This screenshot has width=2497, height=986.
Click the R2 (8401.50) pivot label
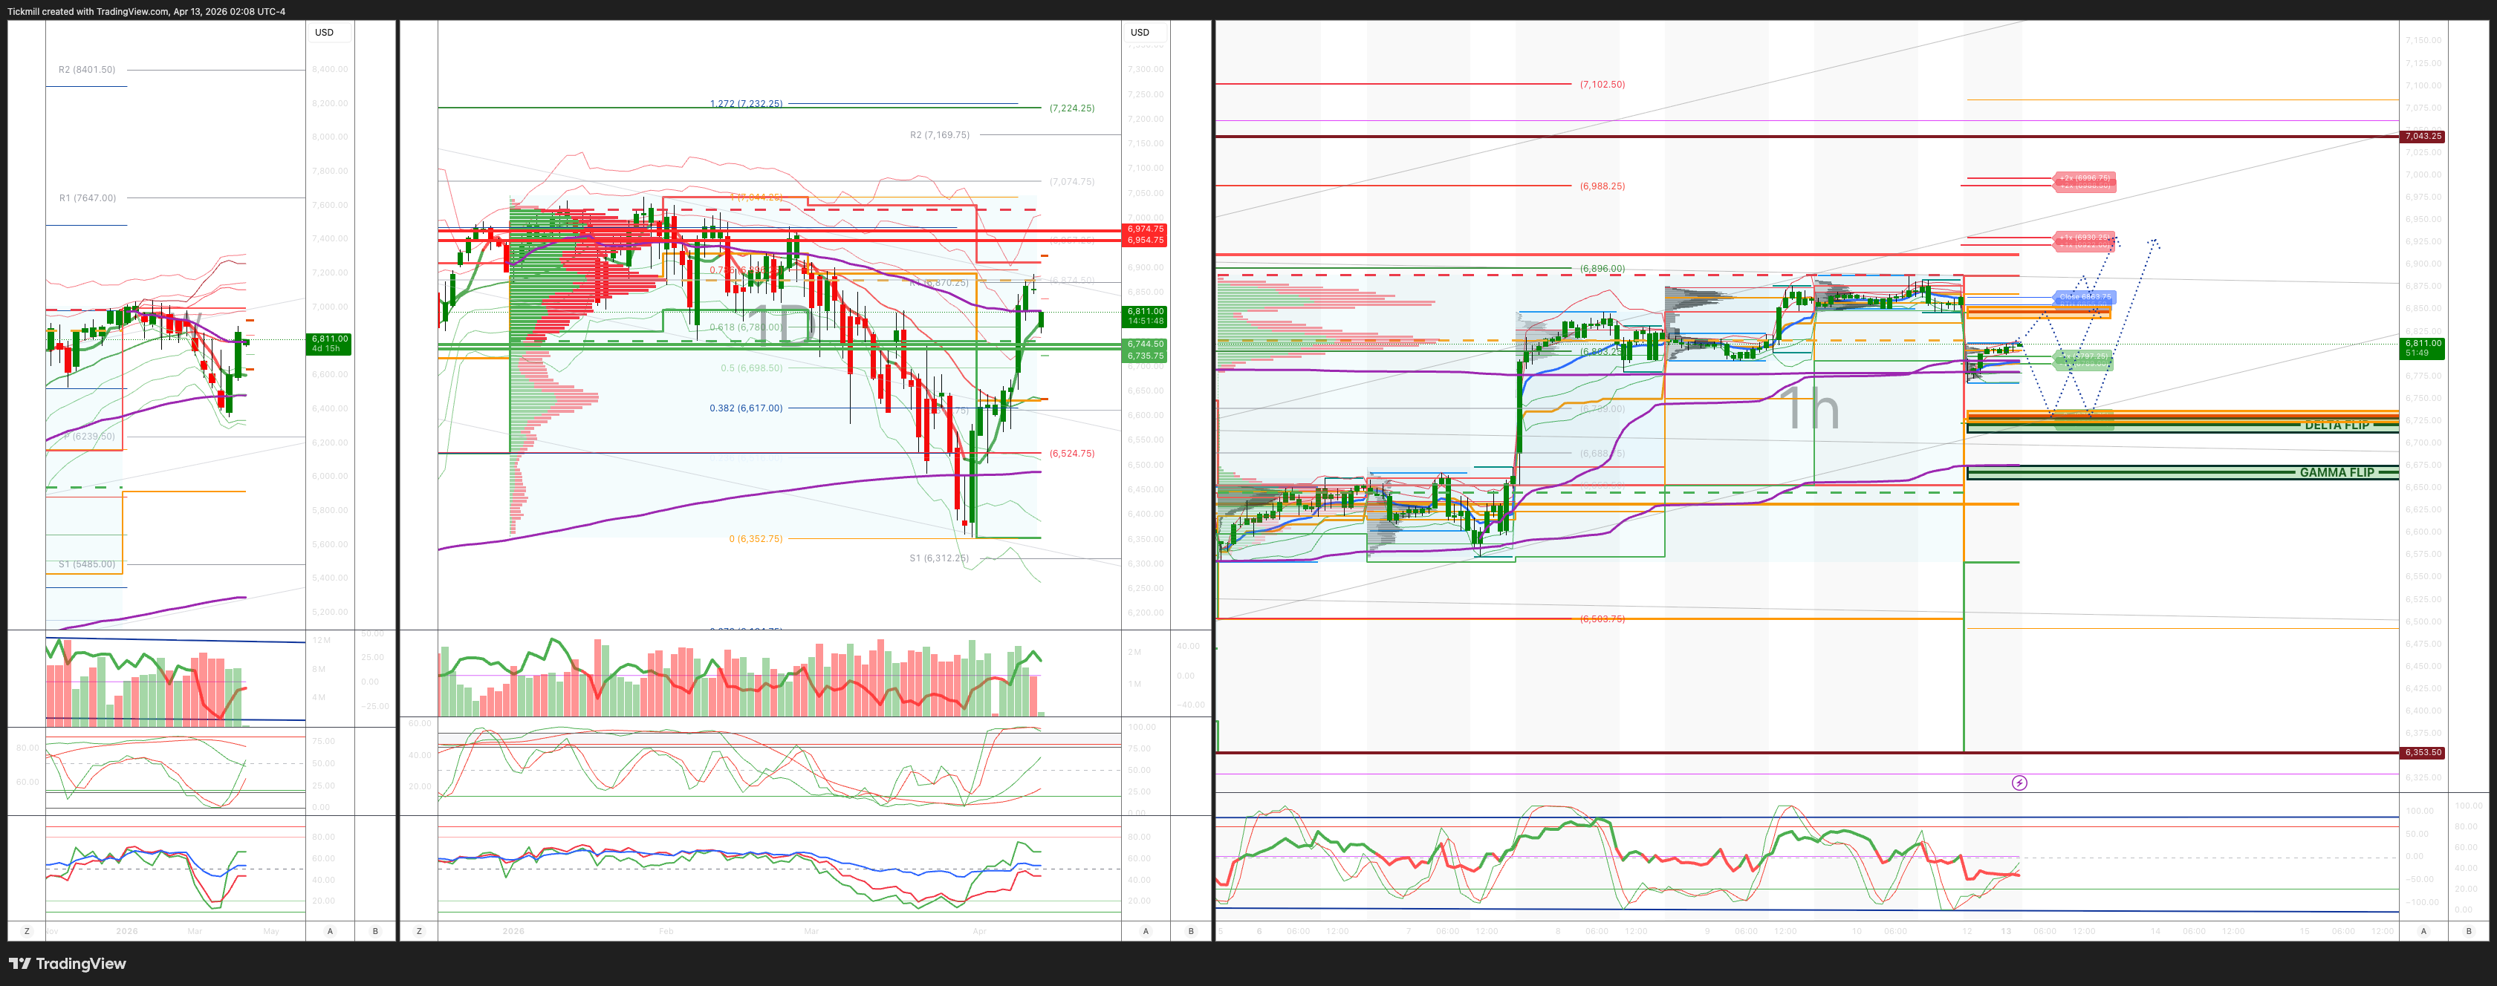86,70
